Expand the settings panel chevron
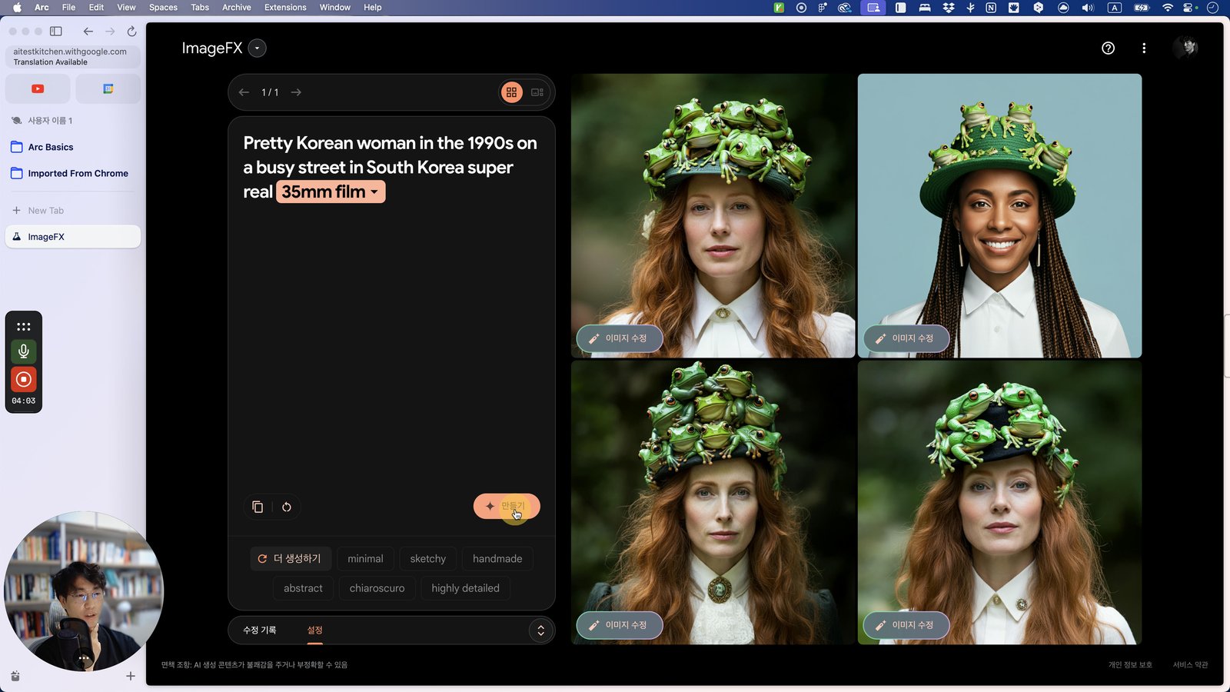 [x=540, y=630]
